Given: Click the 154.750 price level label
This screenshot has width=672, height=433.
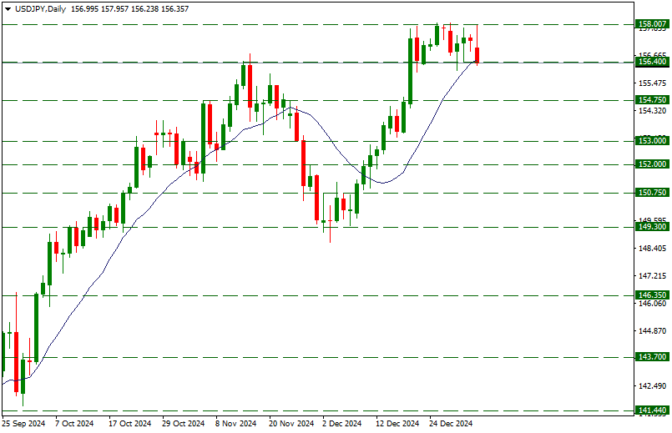Looking at the screenshot, I should 651,100.
